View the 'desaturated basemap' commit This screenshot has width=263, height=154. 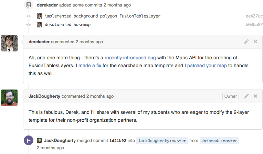67,25
